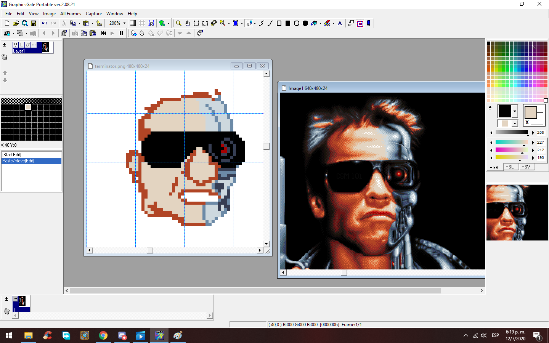This screenshot has height=343, width=549.
Task: Click the animation property clapperboard icon
Action: [x=64, y=33]
